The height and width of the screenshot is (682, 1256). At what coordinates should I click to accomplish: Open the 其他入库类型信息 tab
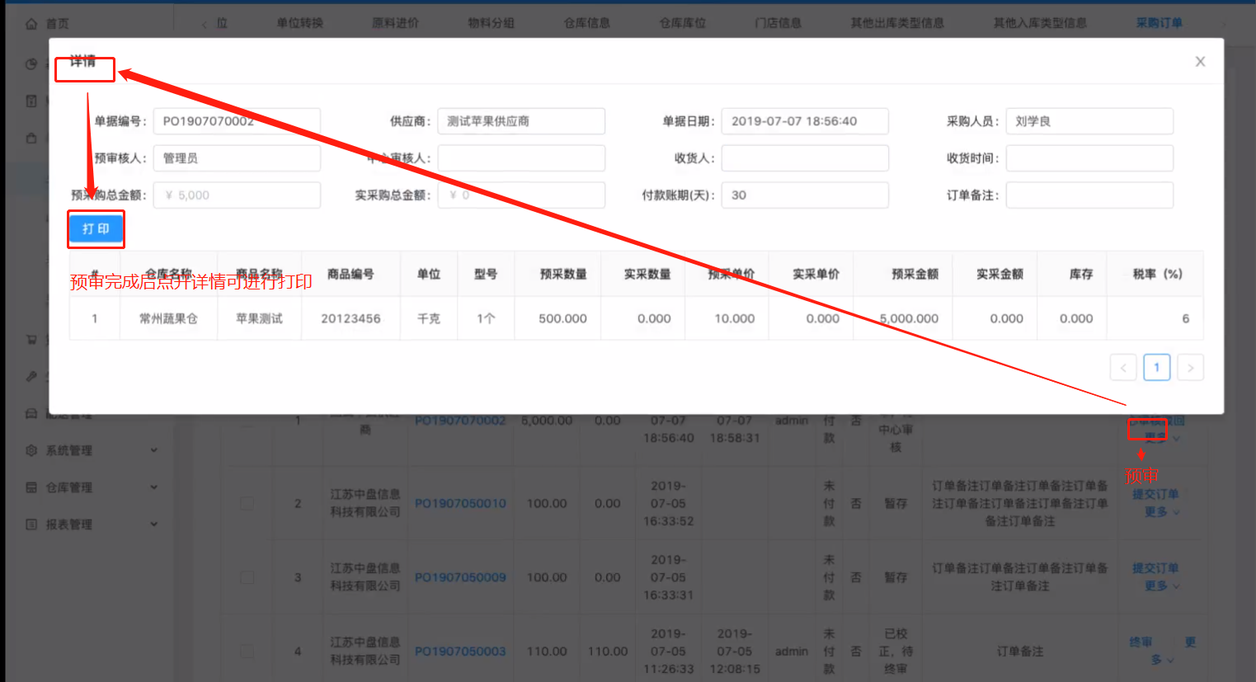(x=1040, y=23)
